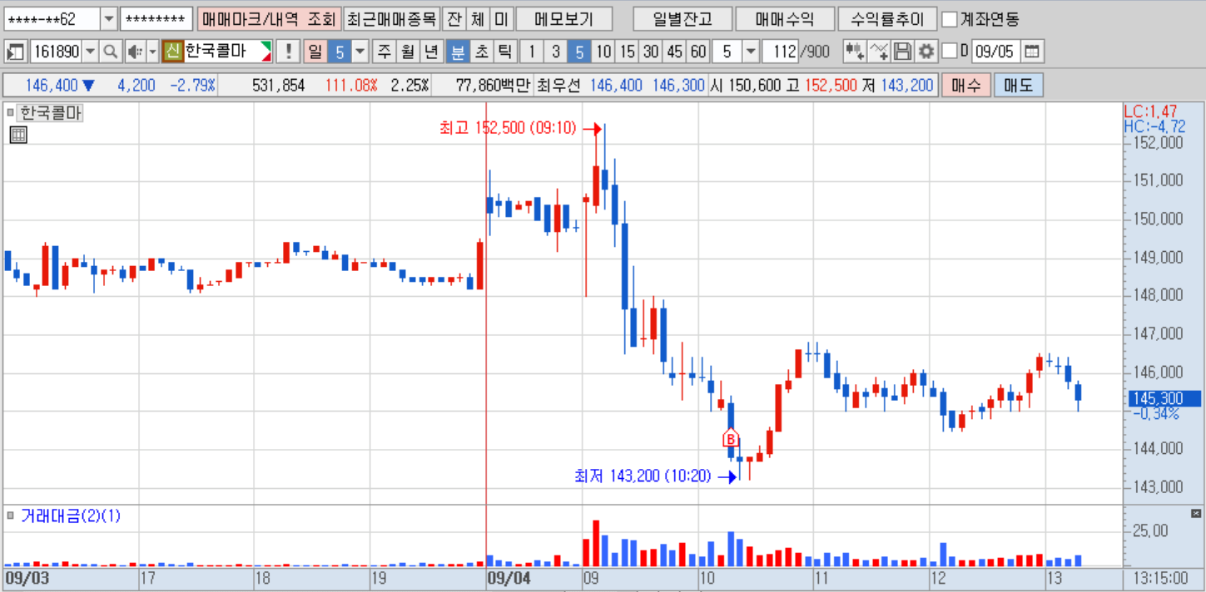Viewport: 1206px width, 592px height.
Task: Open the calendar date picker icon
Action: point(1031,52)
